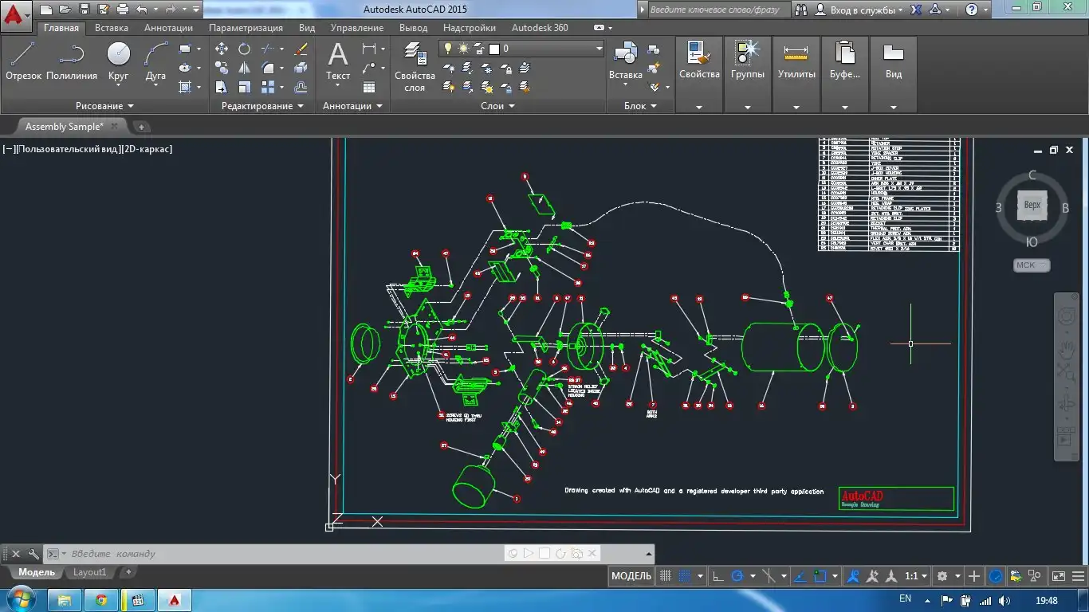The height and width of the screenshot is (612, 1089).
Task: Open the Layout1 tab
Action: tap(89, 572)
